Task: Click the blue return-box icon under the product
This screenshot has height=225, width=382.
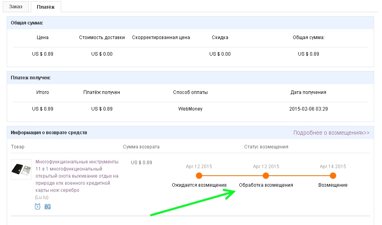Action: [x=47, y=207]
